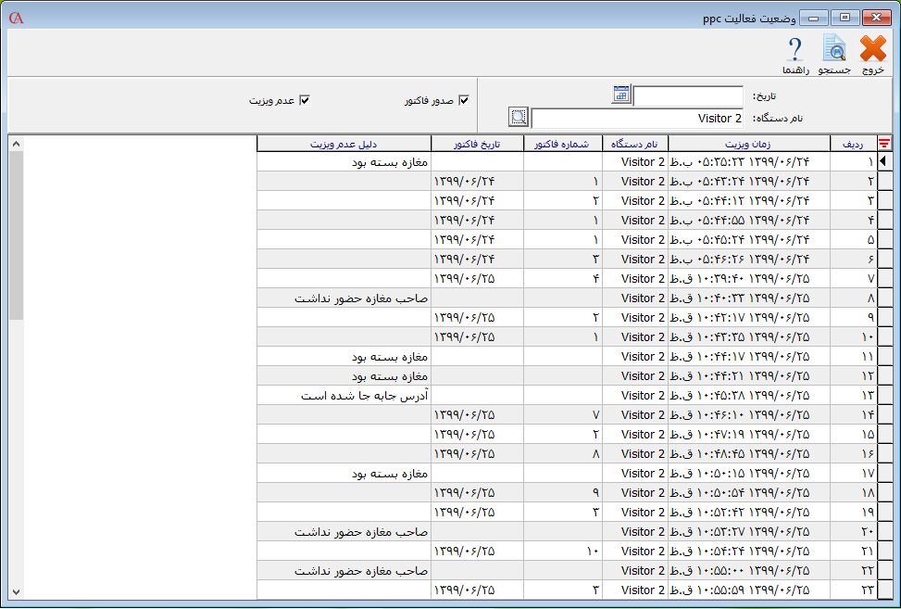Sort by the شماره فاکتور column header

(562, 144)
